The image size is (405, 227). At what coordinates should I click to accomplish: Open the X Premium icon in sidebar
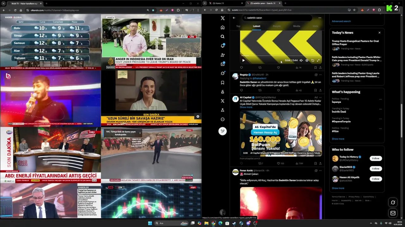coord(222,101)
